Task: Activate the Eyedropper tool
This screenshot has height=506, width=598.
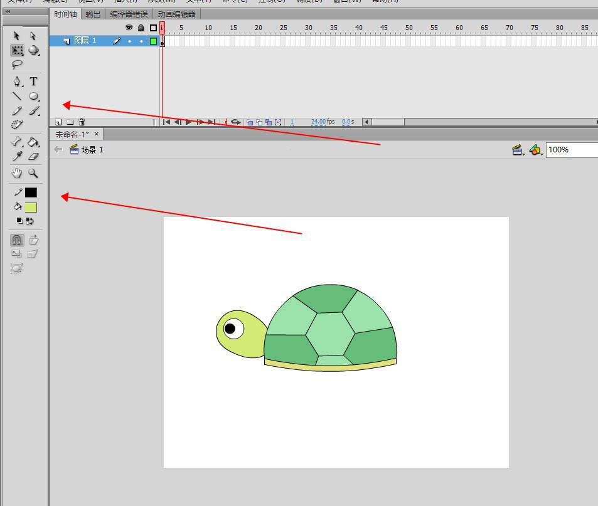Action: tap(17, 157)
